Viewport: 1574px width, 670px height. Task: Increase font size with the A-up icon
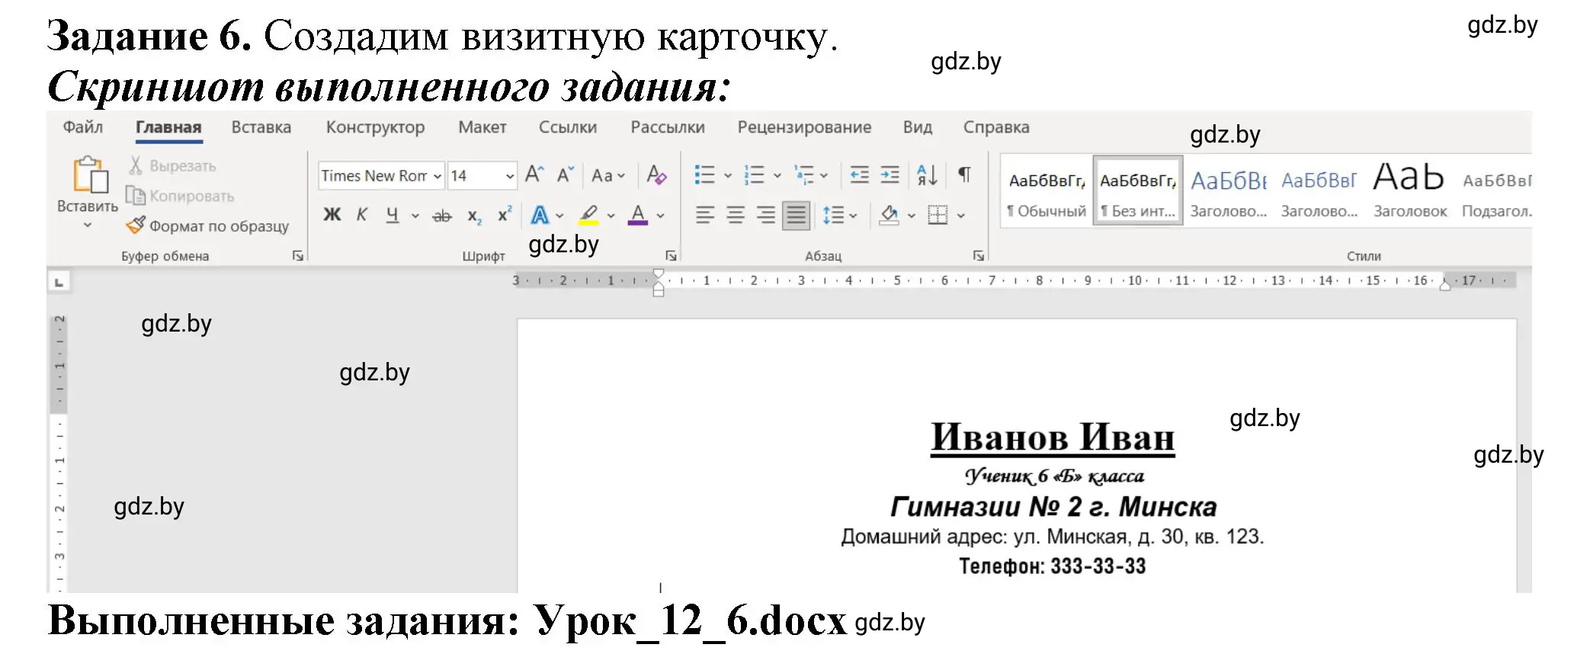[x=534, y=175]
